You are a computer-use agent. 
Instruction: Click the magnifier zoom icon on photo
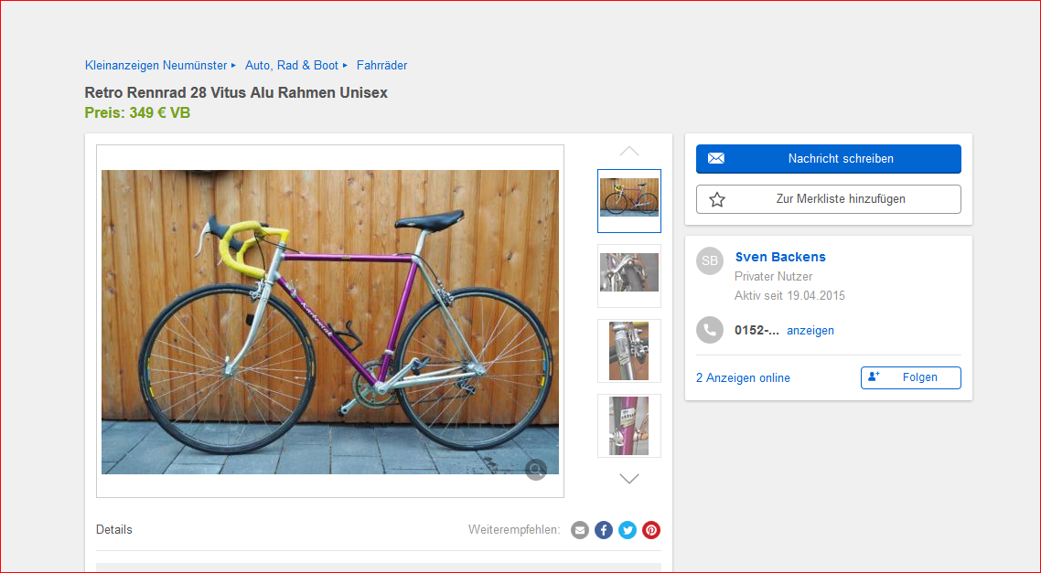[x=536, y=470]
